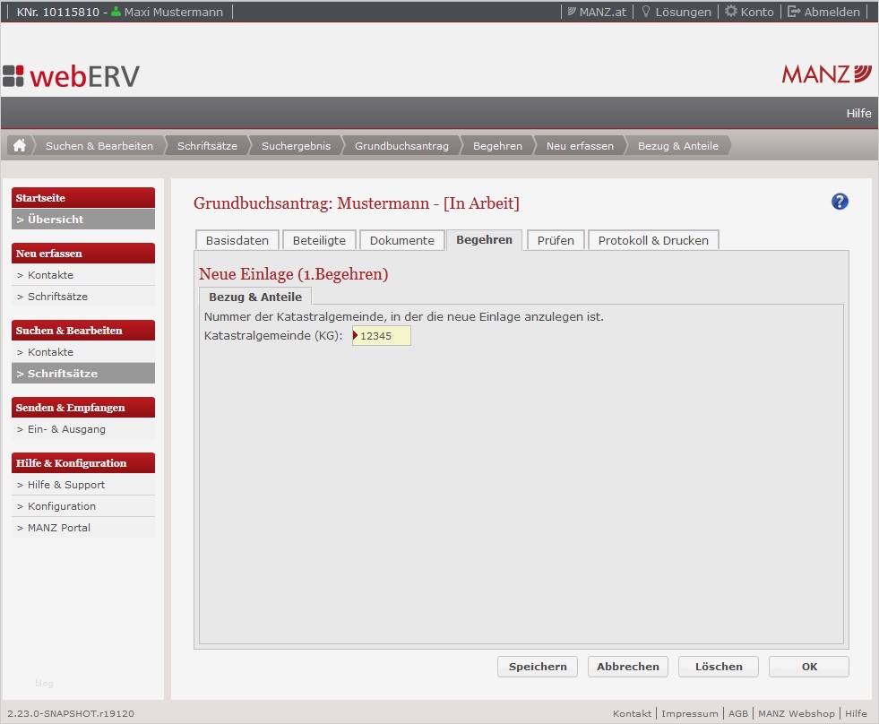Screen dimensions: 879x724
Task: Open Kontakt footer link
Action: [632, 713]
